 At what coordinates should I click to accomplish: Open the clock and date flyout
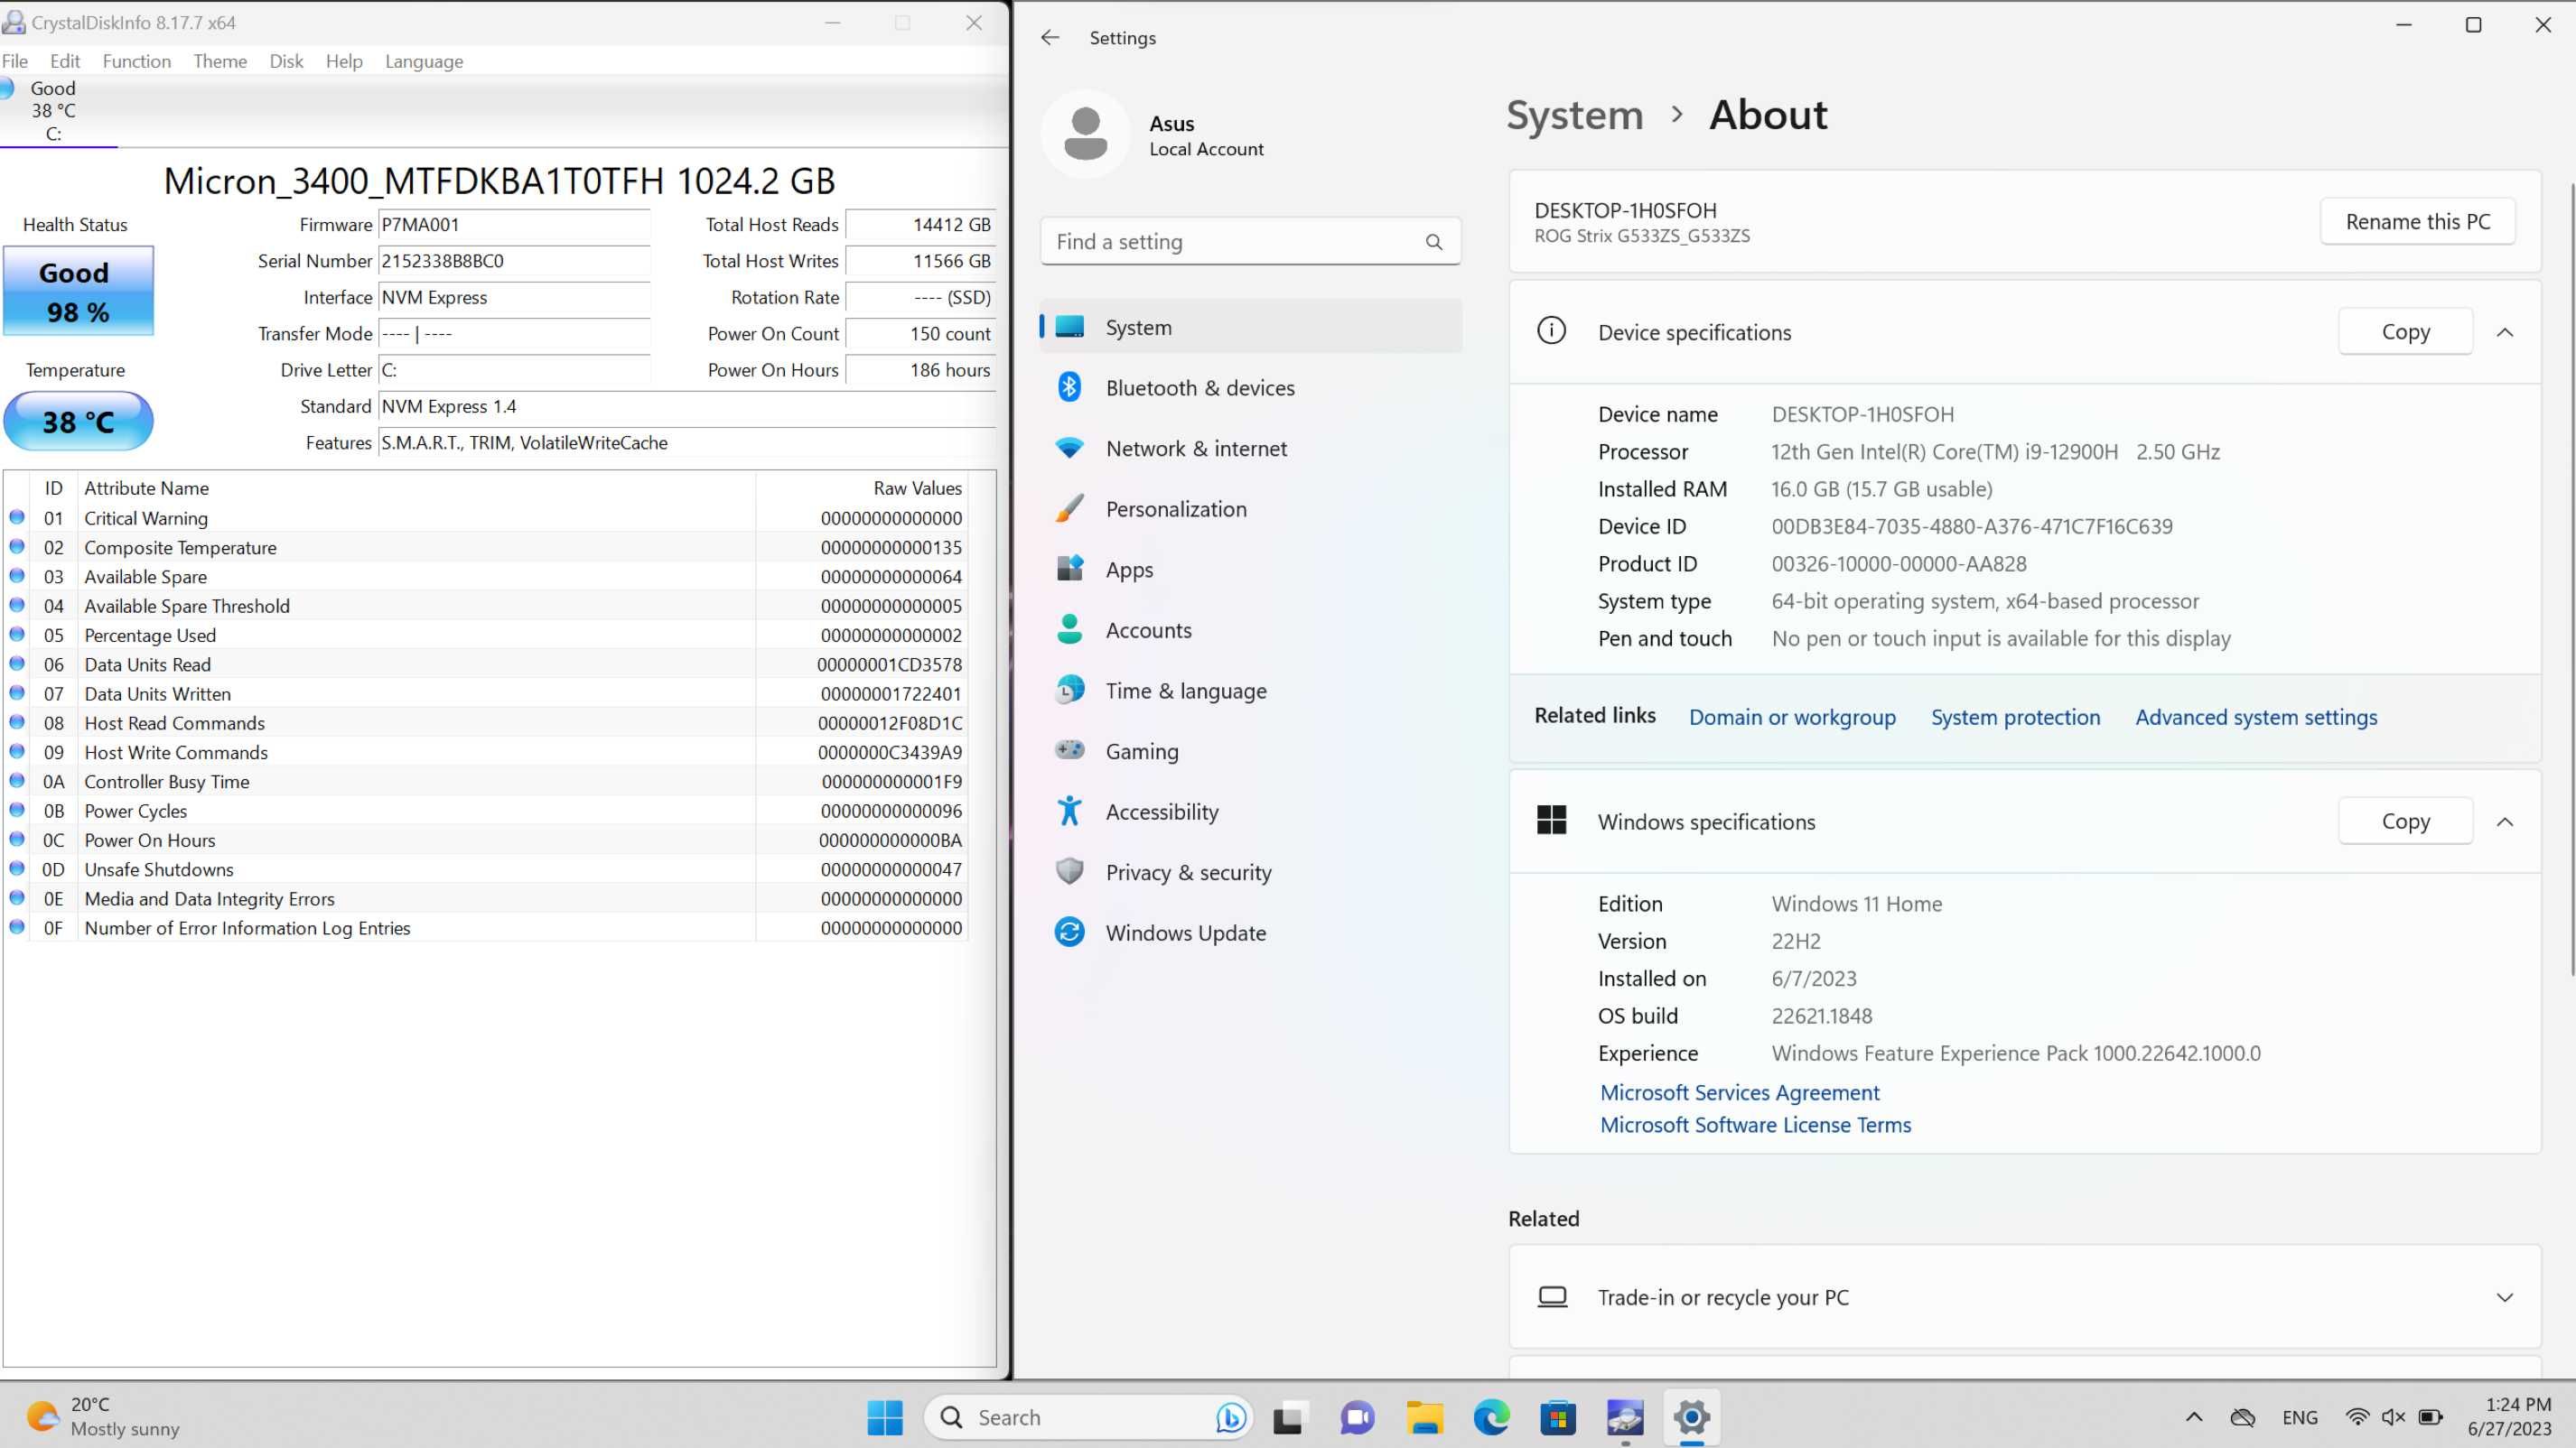[2509, 1417]
